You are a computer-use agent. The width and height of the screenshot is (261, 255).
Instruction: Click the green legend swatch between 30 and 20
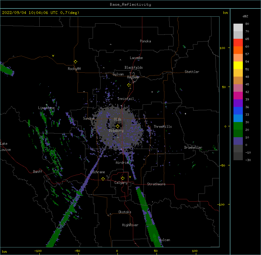tap(238, 126)
